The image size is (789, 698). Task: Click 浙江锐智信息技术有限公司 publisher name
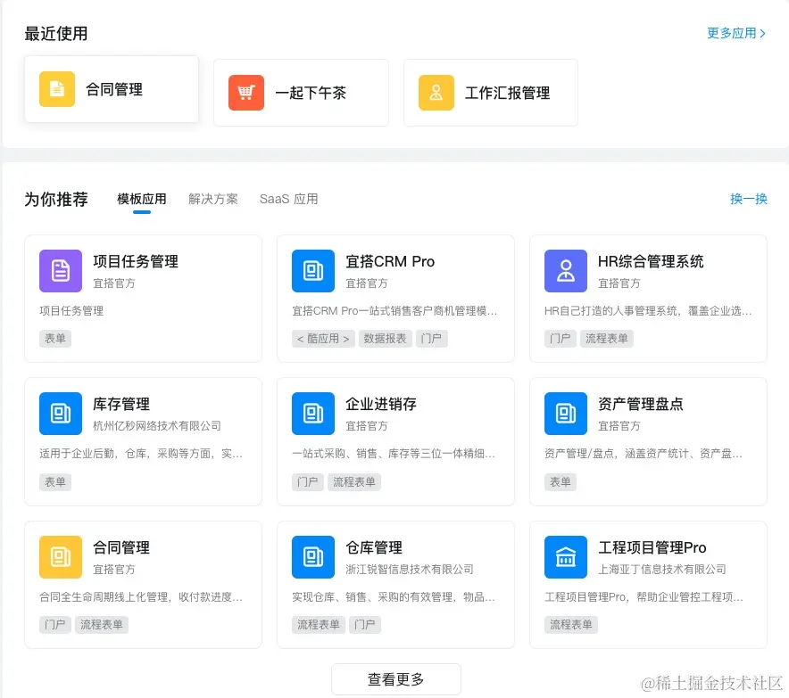click(410, 570)
